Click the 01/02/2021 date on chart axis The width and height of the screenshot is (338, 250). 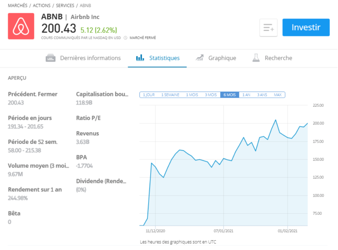pos(287,231)
